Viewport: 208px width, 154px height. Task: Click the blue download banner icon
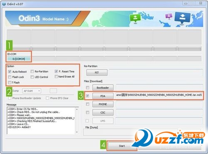click(182, 18)
